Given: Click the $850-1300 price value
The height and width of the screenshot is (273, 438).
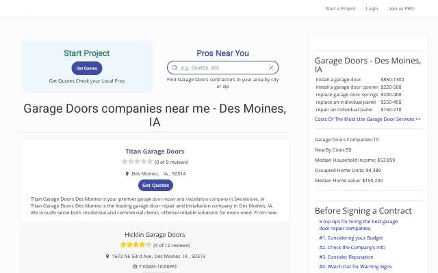Looking at the screenshot, I should [x=392, y=80].
